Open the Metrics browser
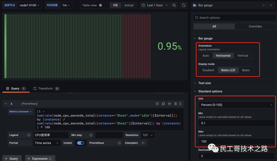This screenshot has height=161, width=277. click(20, 111)
